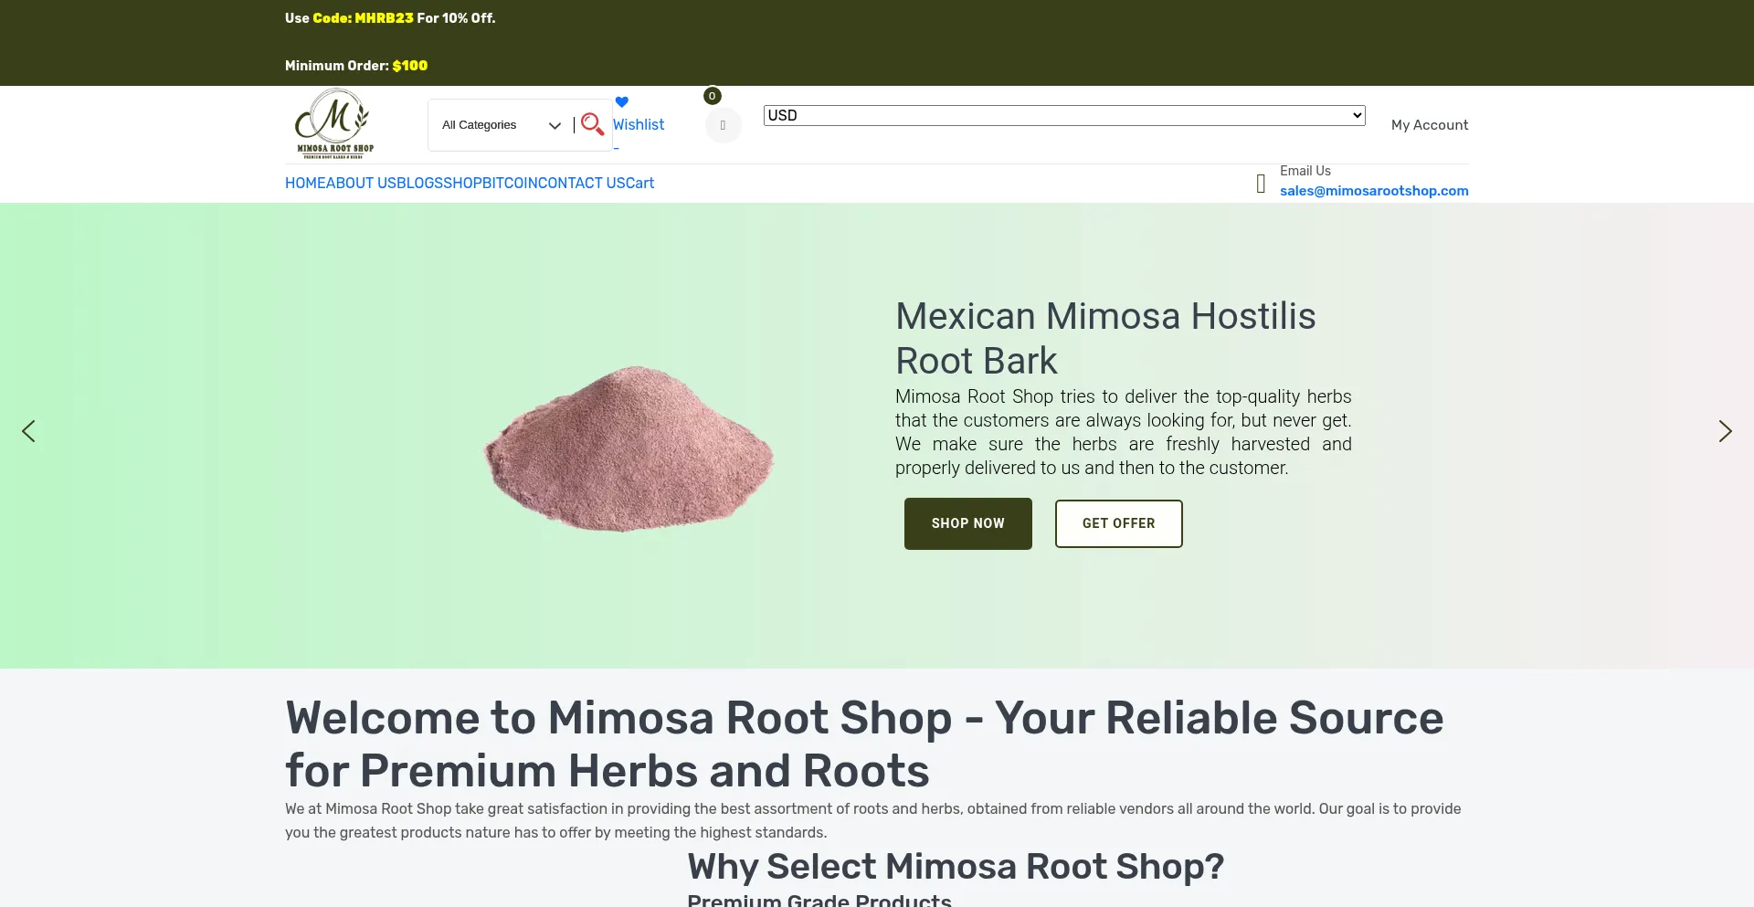Click the cart item count badge
Screen dimensions: 1754x907
click(x=713, y=96)
